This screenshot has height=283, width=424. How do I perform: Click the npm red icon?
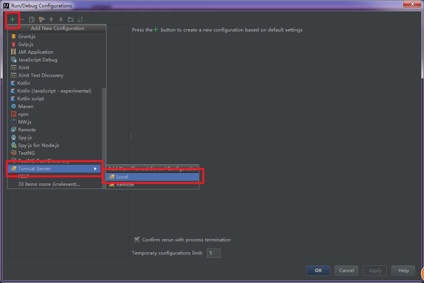pos(14,114)
